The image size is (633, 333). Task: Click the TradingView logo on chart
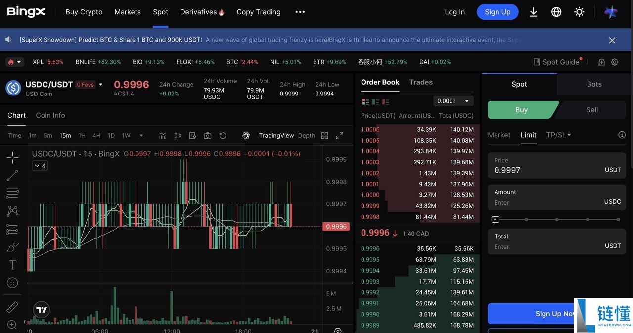pyautogui.click(x=42, y=310)
